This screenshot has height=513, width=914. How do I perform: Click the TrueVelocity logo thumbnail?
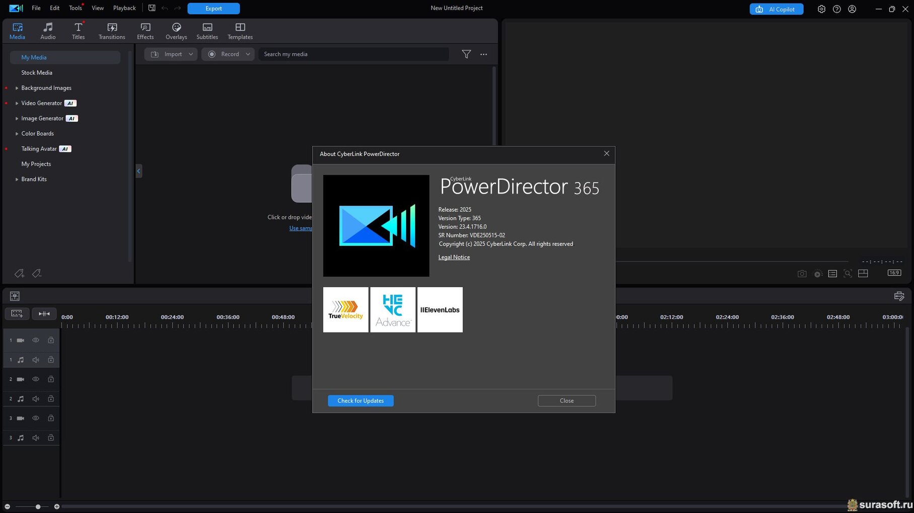pos(345,310)
